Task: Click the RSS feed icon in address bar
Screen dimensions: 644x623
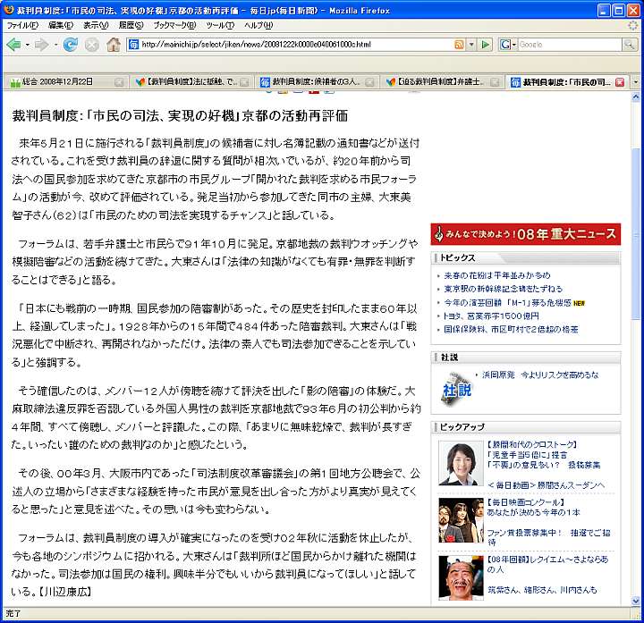Action: (x=459, y=45)
